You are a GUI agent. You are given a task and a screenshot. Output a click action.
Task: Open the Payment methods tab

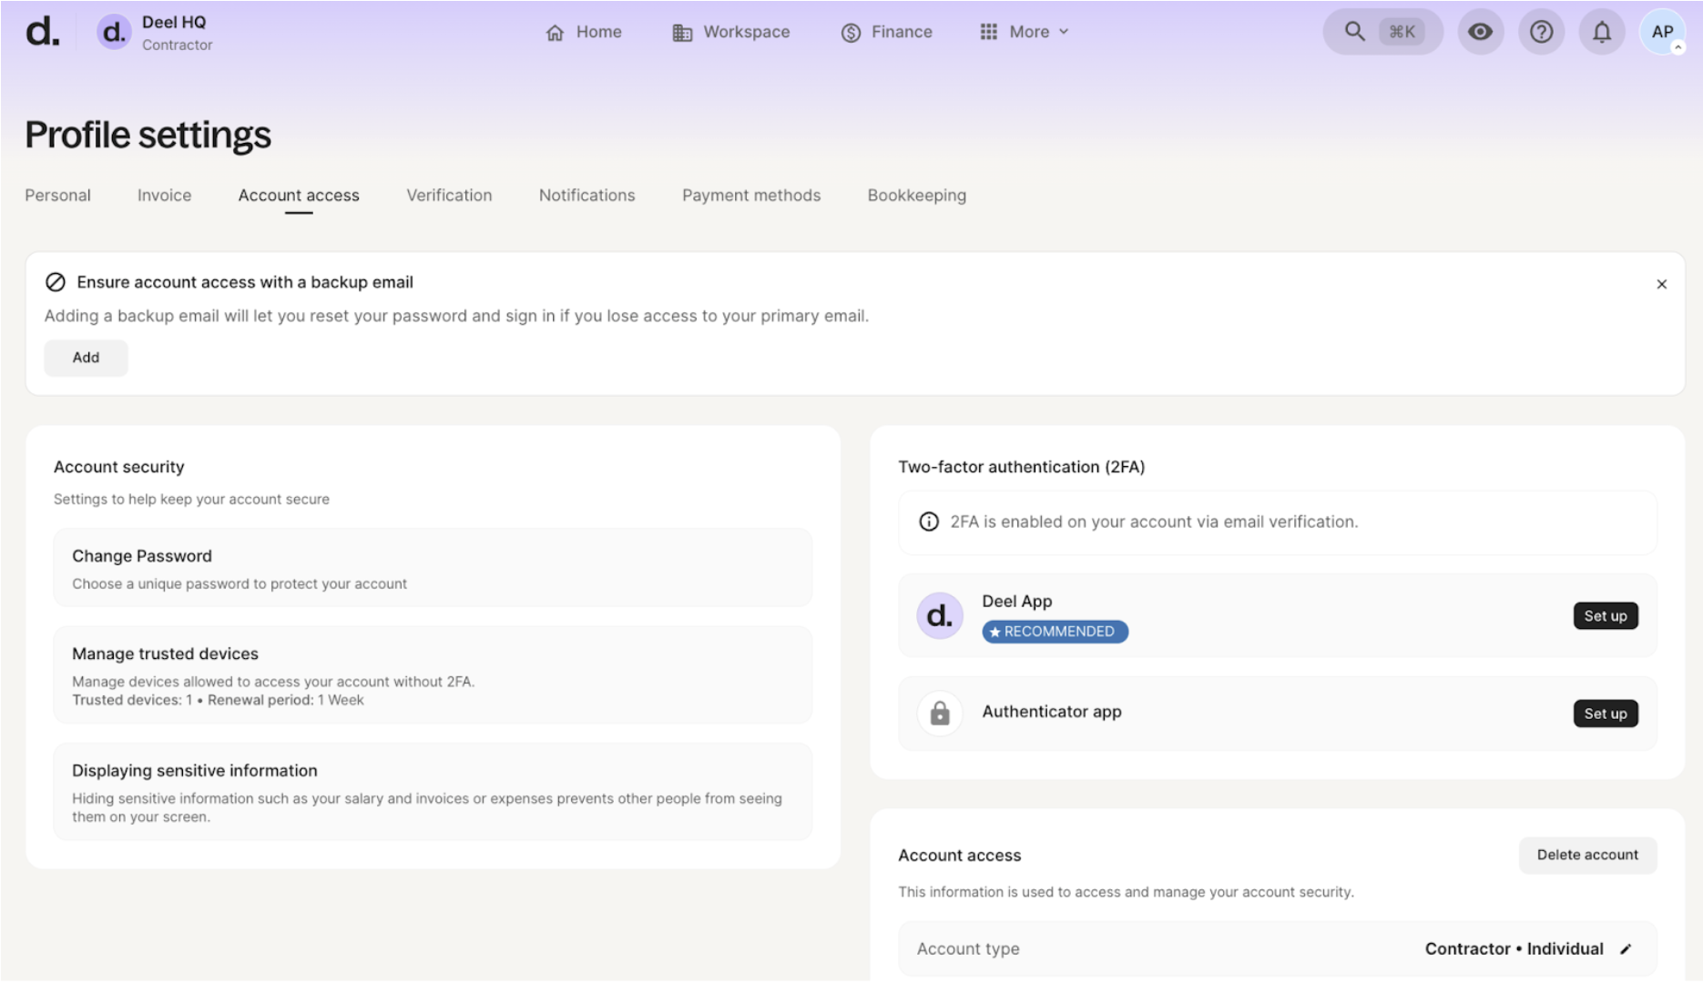pos(750,195)
